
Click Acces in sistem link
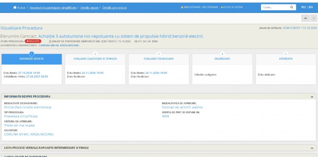(232, 7)
